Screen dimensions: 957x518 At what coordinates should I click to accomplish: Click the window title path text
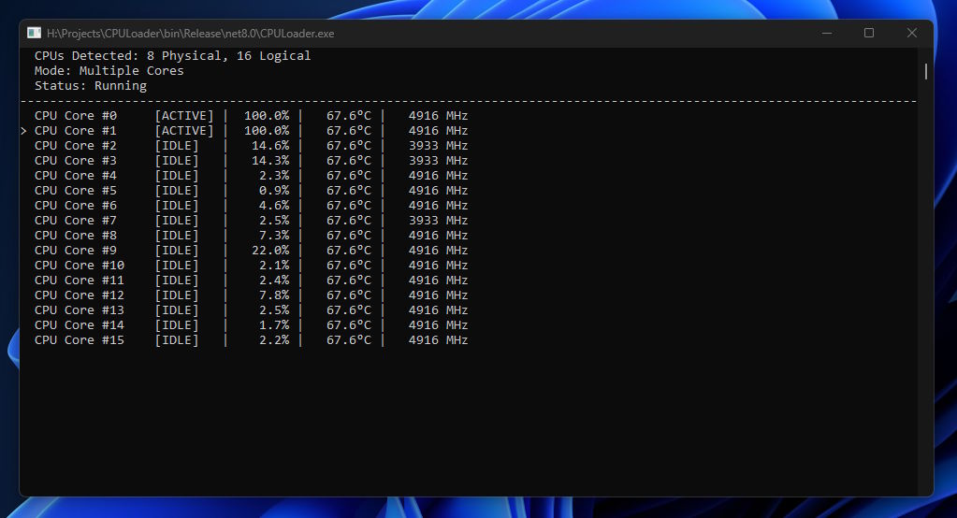190,33
